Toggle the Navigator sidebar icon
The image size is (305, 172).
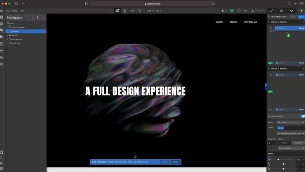pos(1,30)
